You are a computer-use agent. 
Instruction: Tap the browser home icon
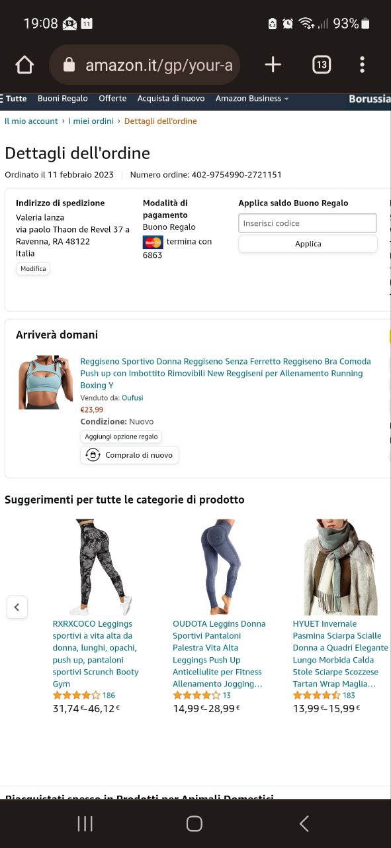coord(24,64)
